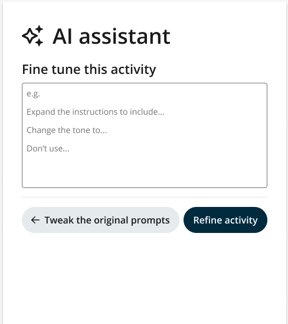This screenshot has height=324, width=288.
Task: Click the 'Expand the instructions to include…' hint
Action: click(x=96, y=112)
